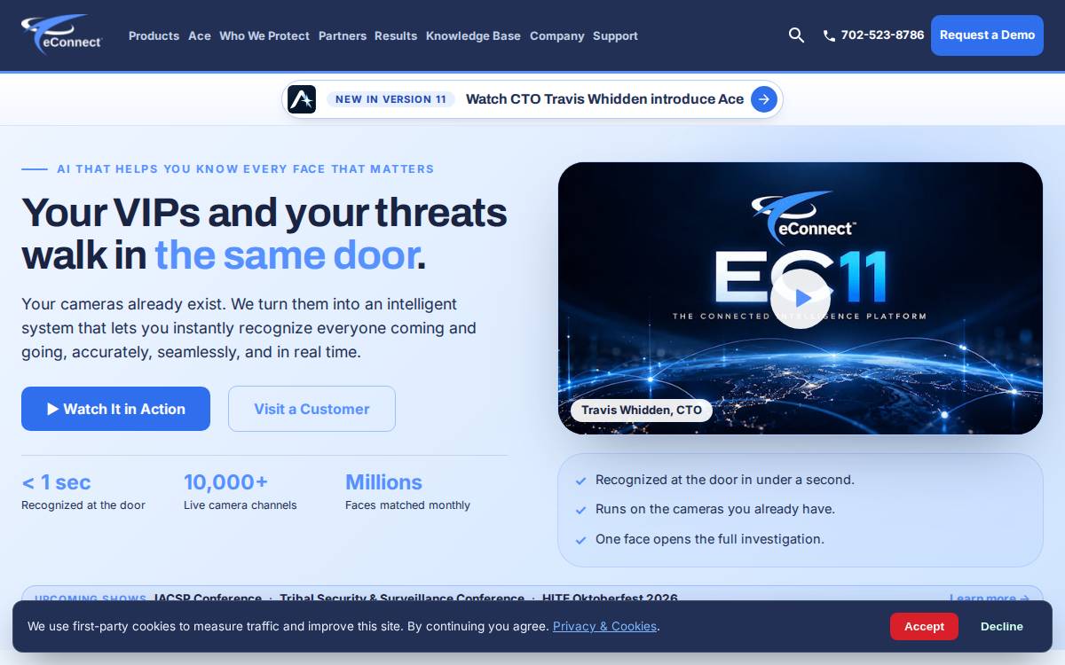Open the eConnect logo home link
This screenshot has width=1065, height=665.
click(x=62, y=35)
